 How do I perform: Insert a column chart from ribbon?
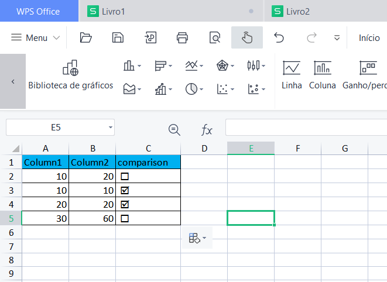pyautogui.click(x=129, y=66)
